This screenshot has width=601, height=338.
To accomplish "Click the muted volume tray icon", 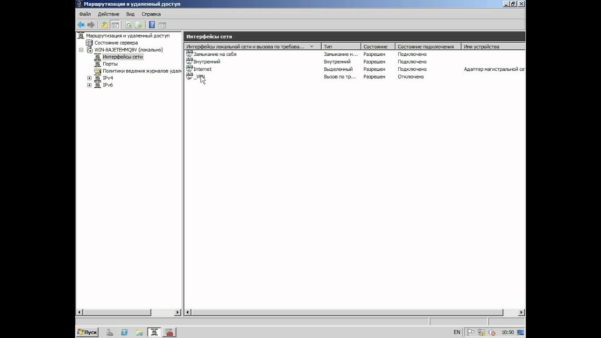I will (x=492, y=332).
